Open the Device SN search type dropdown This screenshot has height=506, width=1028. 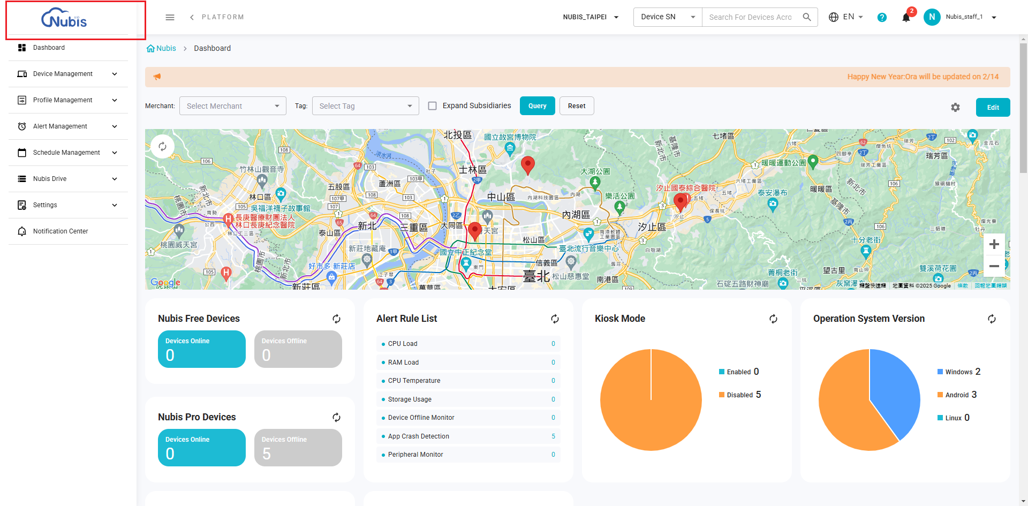point(668,17)
